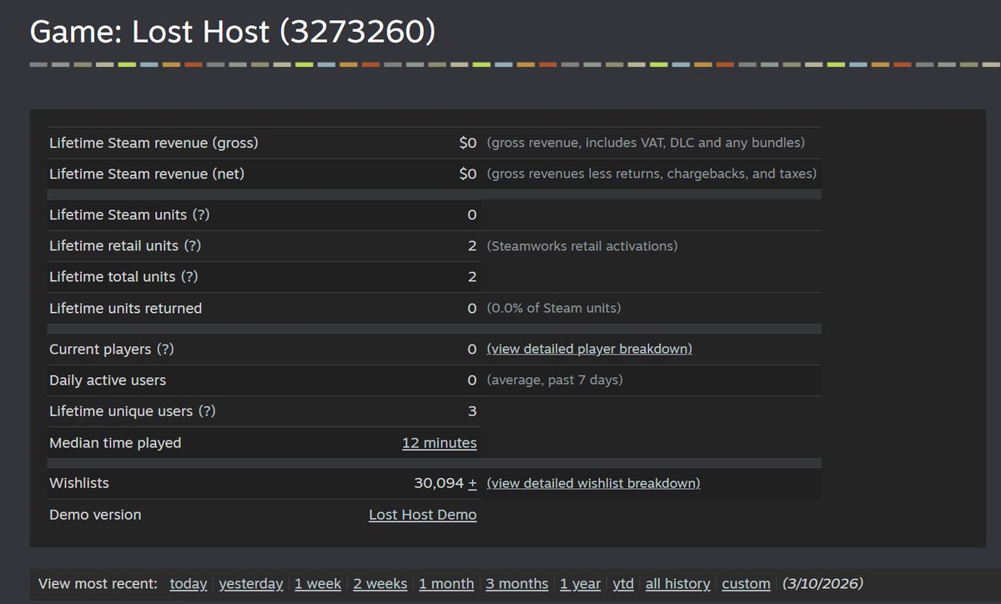Select the ytd range
This screenshot has width=1001, height=604.
(623, 584)
